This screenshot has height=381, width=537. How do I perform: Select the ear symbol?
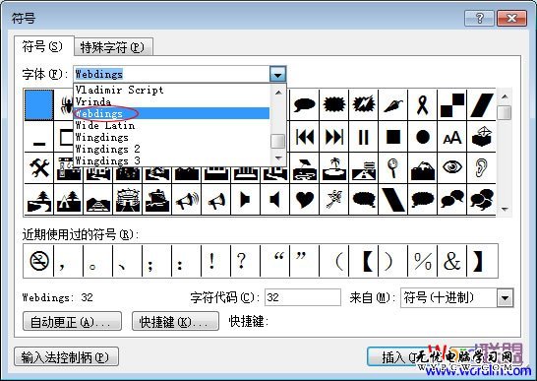tap(482, 168)
